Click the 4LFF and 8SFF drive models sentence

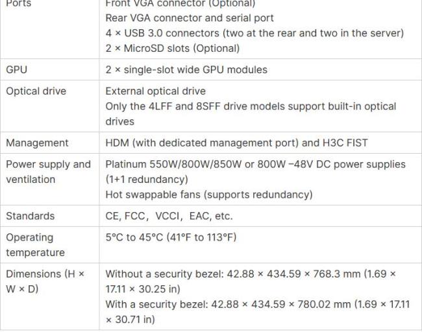tap(251, 113)
